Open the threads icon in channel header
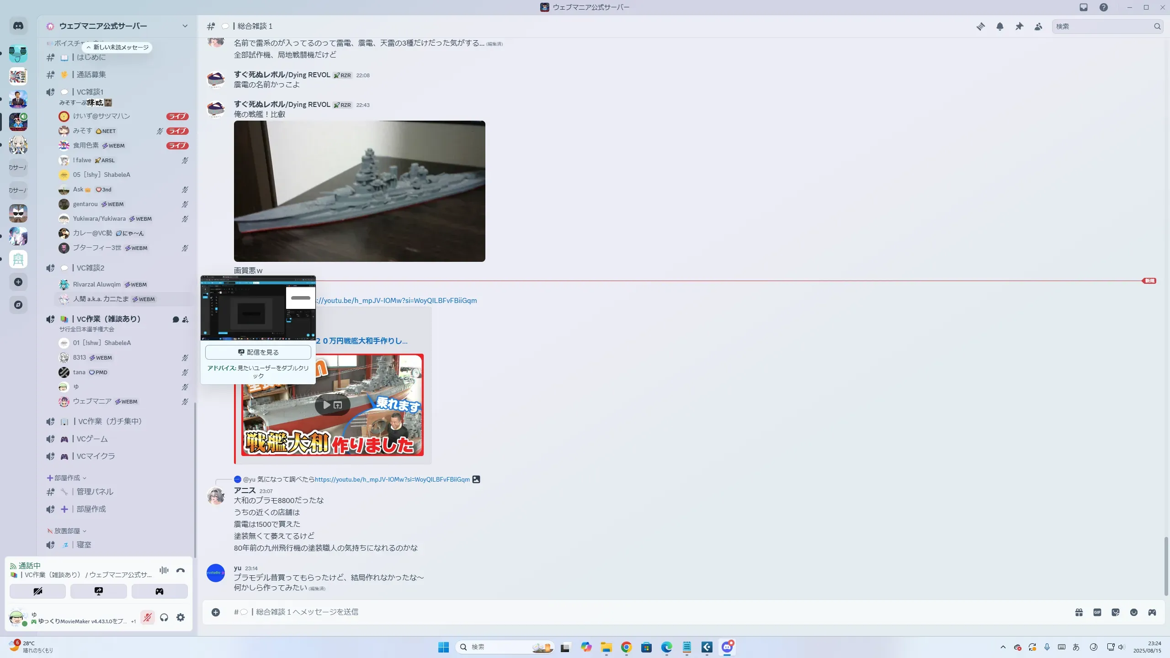 [980, 27]
